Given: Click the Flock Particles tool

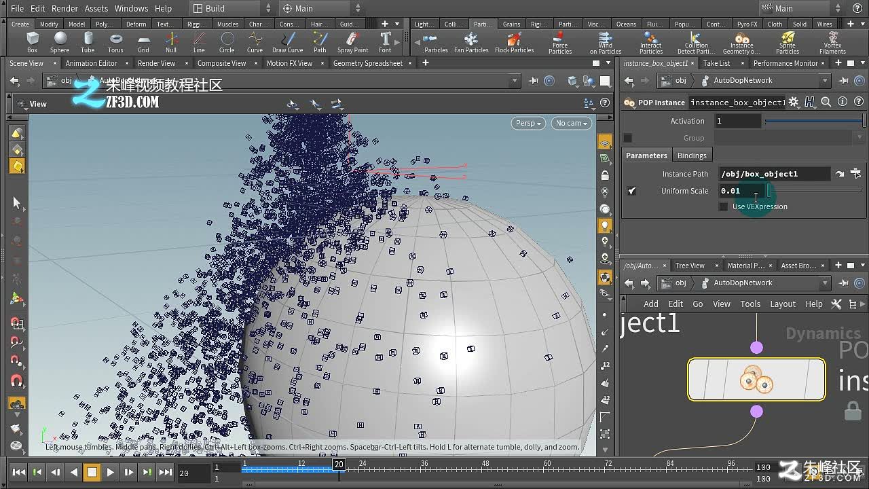Looking at the screenshot, I should click(514, 42).
